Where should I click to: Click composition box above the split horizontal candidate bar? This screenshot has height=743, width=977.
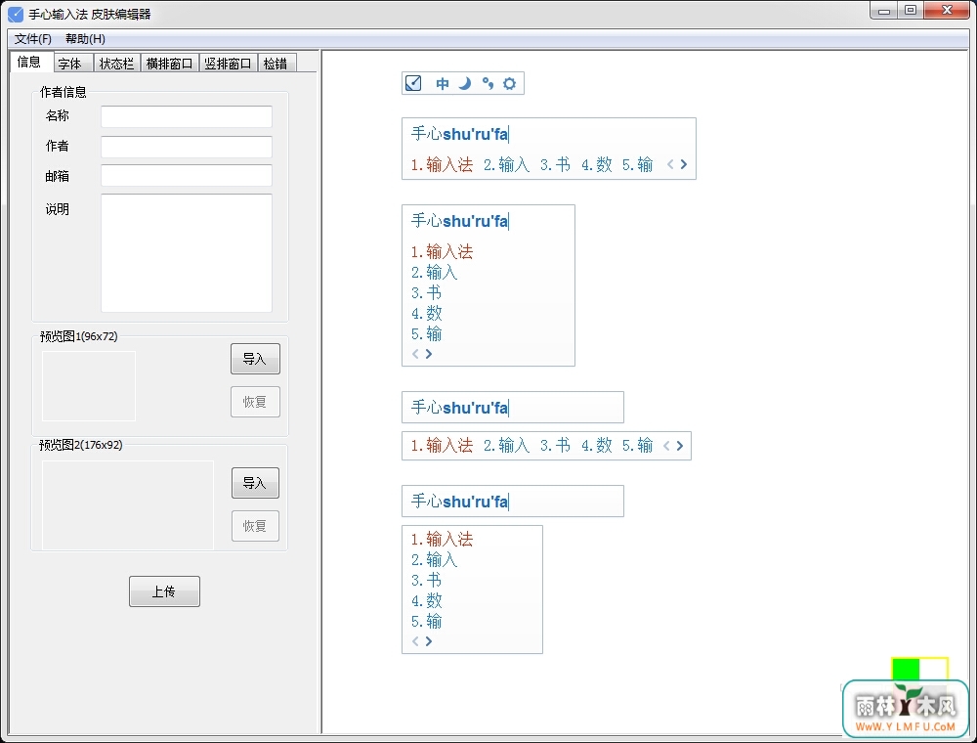point(513,408)
